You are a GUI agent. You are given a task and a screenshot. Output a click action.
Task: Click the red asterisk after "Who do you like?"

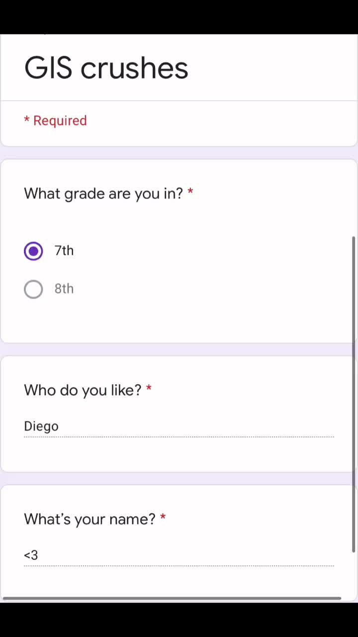click(149, 388)
